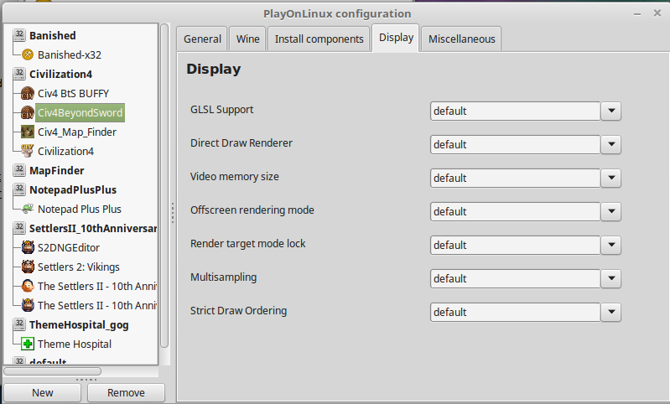Click the 32-bit icon beside Banished
Image resolution: width=670 pixels, height=404 pixels.
(x=19, y=35)
